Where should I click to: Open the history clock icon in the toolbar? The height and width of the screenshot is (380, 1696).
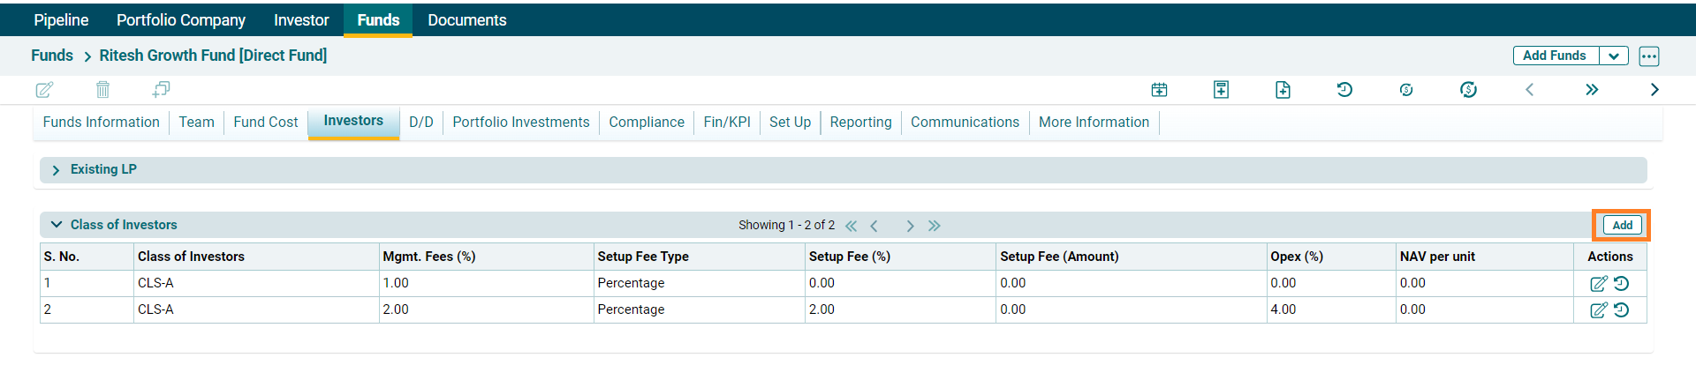click(x=1344, y=90)
